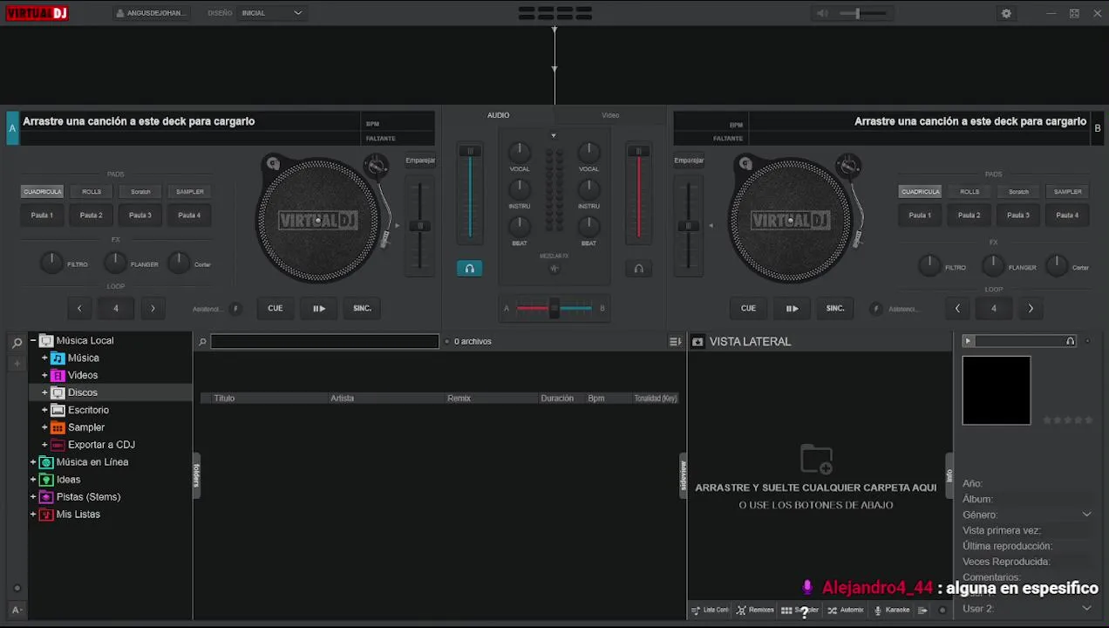The image size is (1109, 628).
Task: Select the SAMPLER pad mode on deck A
Action: point(190,192)
